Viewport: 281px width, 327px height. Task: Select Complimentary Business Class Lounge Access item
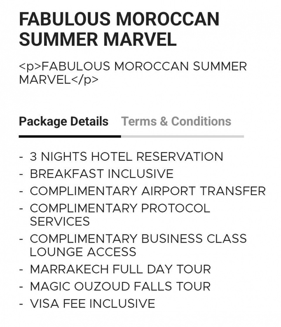click(x=138, y=245)
